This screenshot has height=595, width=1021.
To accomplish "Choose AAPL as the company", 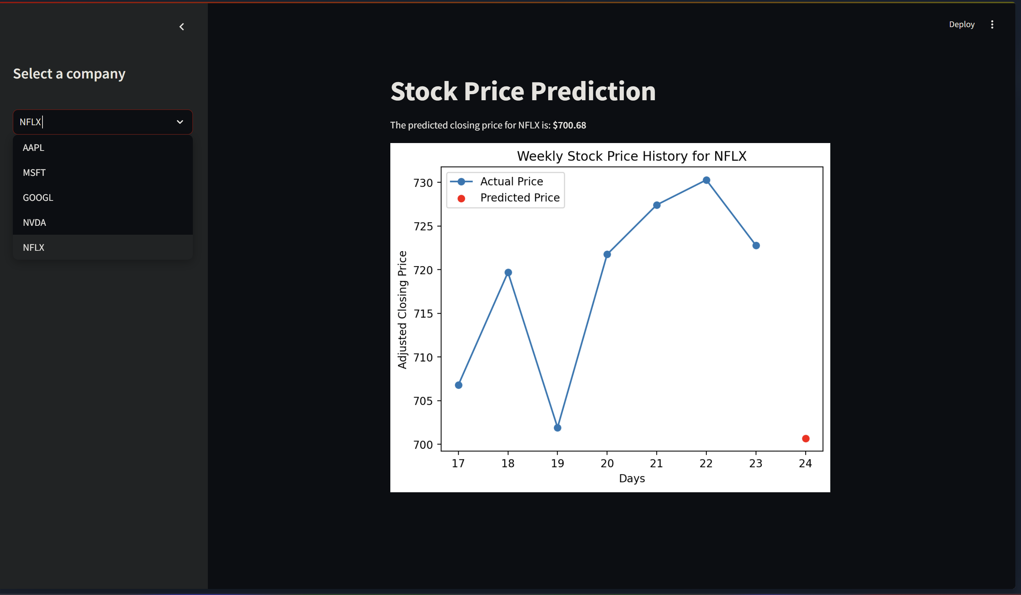I will point(33,147).
